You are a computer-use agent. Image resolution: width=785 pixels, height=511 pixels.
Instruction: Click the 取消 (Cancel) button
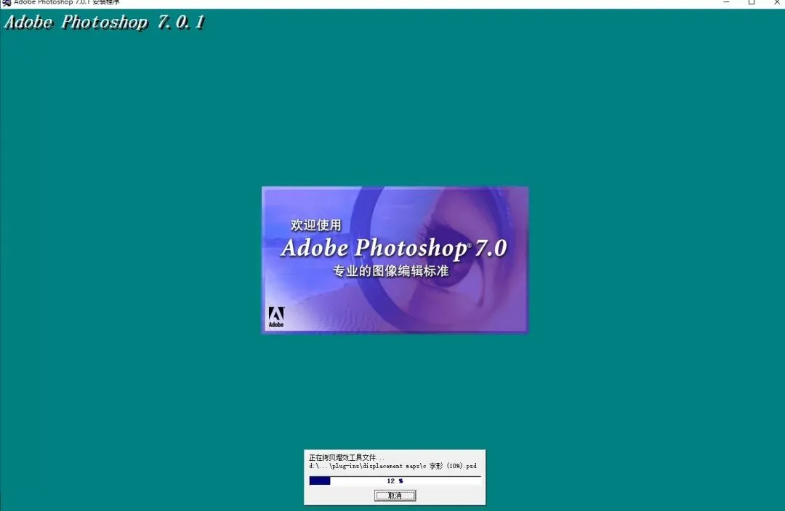point(395,496)
